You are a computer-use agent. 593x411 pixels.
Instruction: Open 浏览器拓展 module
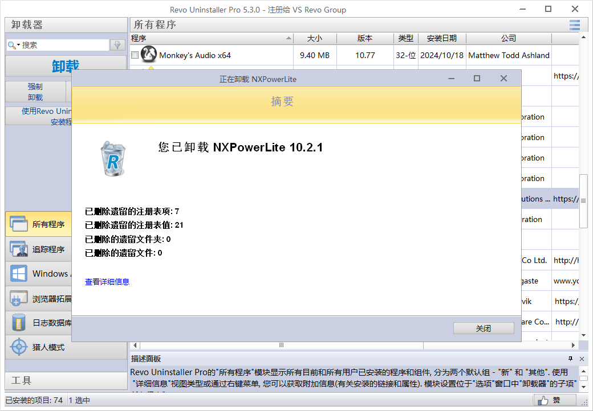coord(38,298)
